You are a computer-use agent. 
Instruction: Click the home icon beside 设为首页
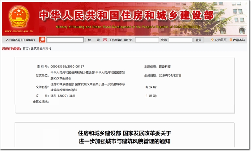[x=212, y=40]
